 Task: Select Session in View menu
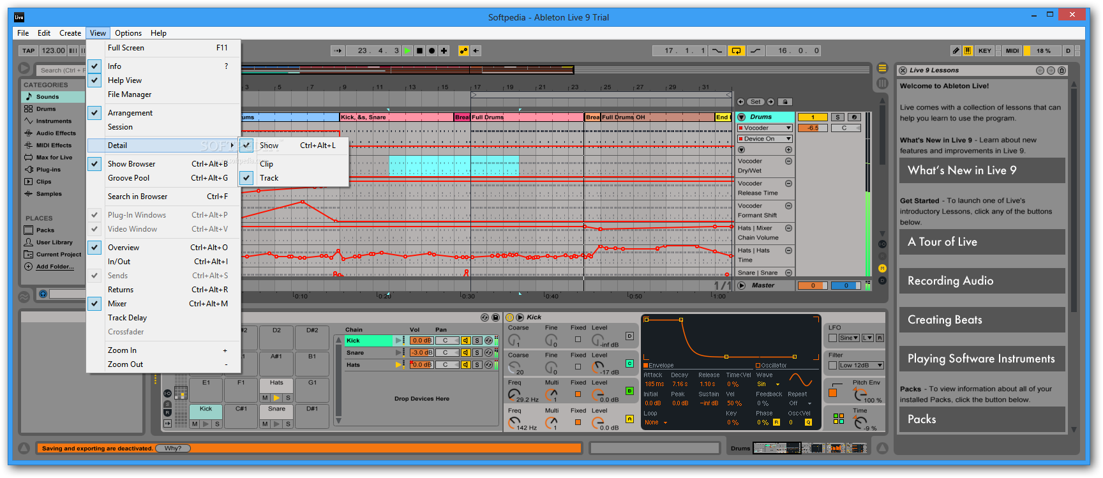(x=163, y=127)
